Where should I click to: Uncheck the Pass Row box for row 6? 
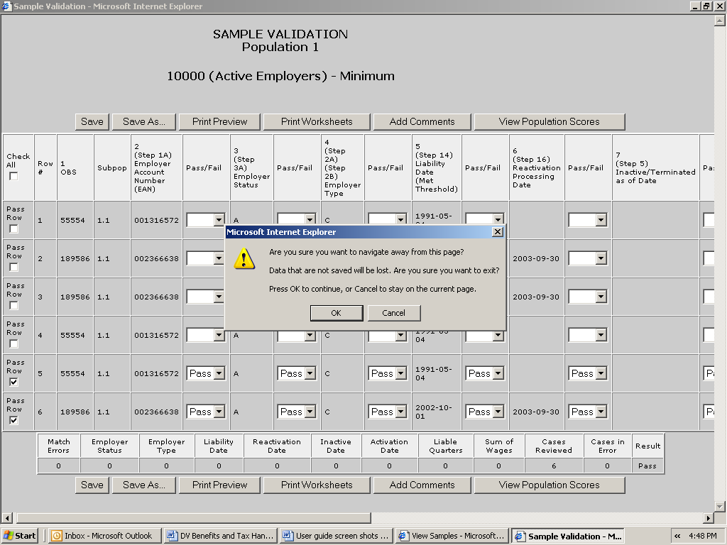(13, 420)
